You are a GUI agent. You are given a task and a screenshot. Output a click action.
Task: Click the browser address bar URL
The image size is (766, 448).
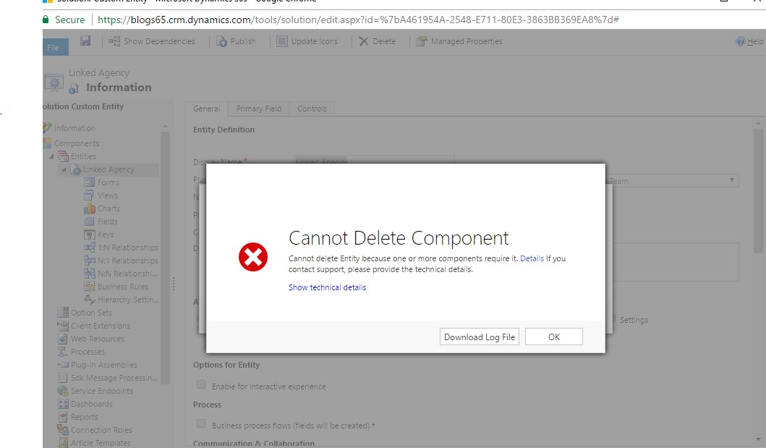pos(358,20)
